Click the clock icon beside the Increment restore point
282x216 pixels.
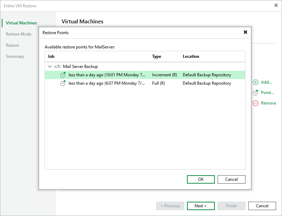pos(63,74)
